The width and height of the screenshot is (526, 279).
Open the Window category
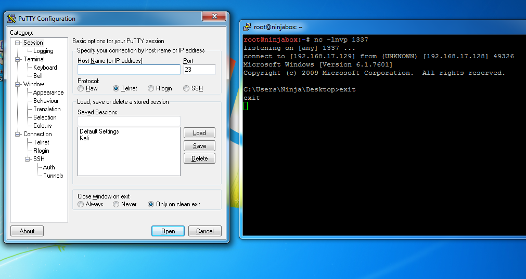click(33, 84)
